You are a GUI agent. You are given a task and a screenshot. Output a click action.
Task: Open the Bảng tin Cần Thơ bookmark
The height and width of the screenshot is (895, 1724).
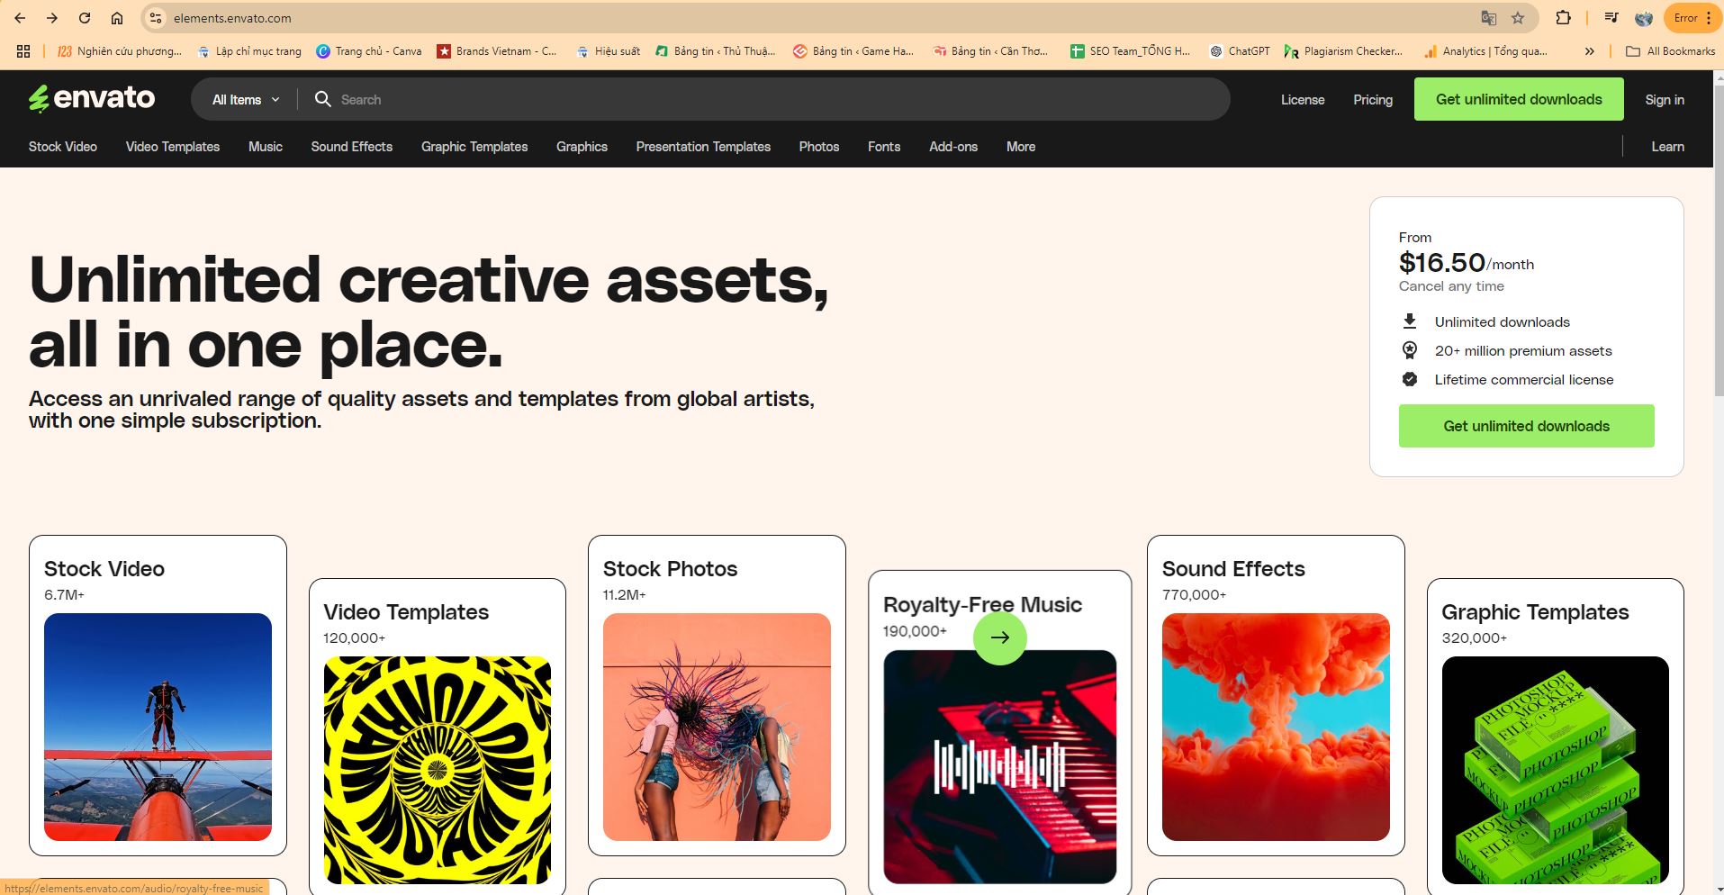pos(990,51)
